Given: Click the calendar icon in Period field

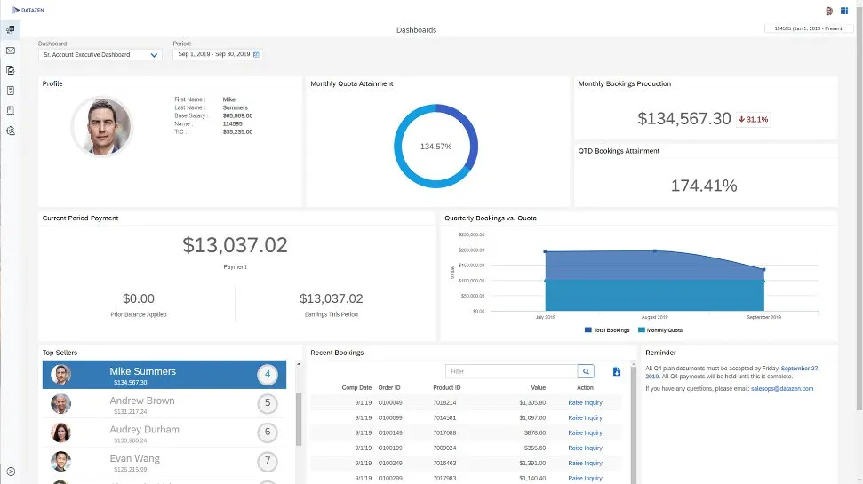Looking at the screenshot, I should click(256, 54).
